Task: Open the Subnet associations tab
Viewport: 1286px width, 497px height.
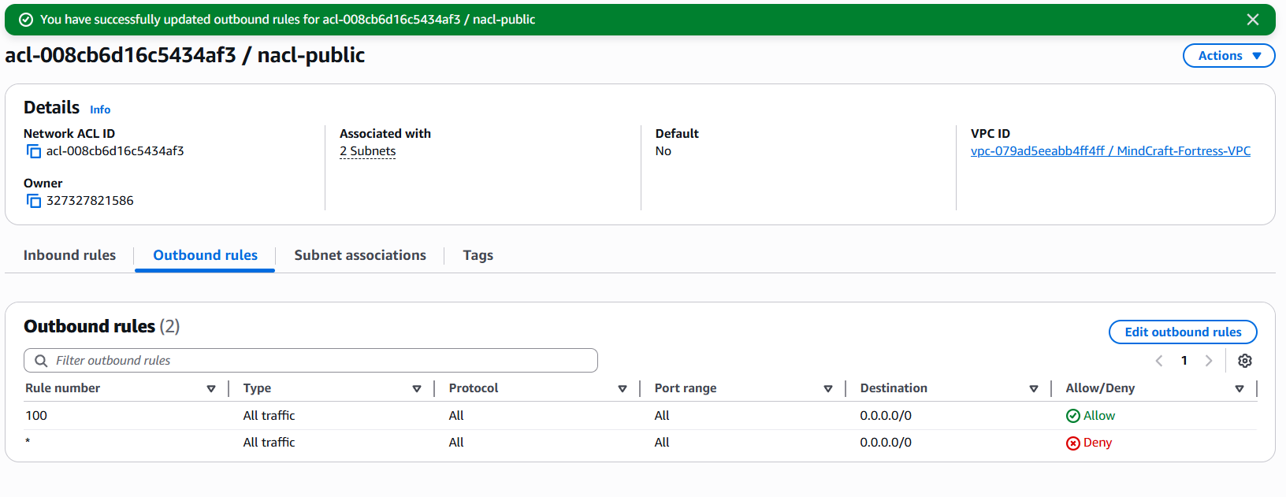Action: click(359, 255)
